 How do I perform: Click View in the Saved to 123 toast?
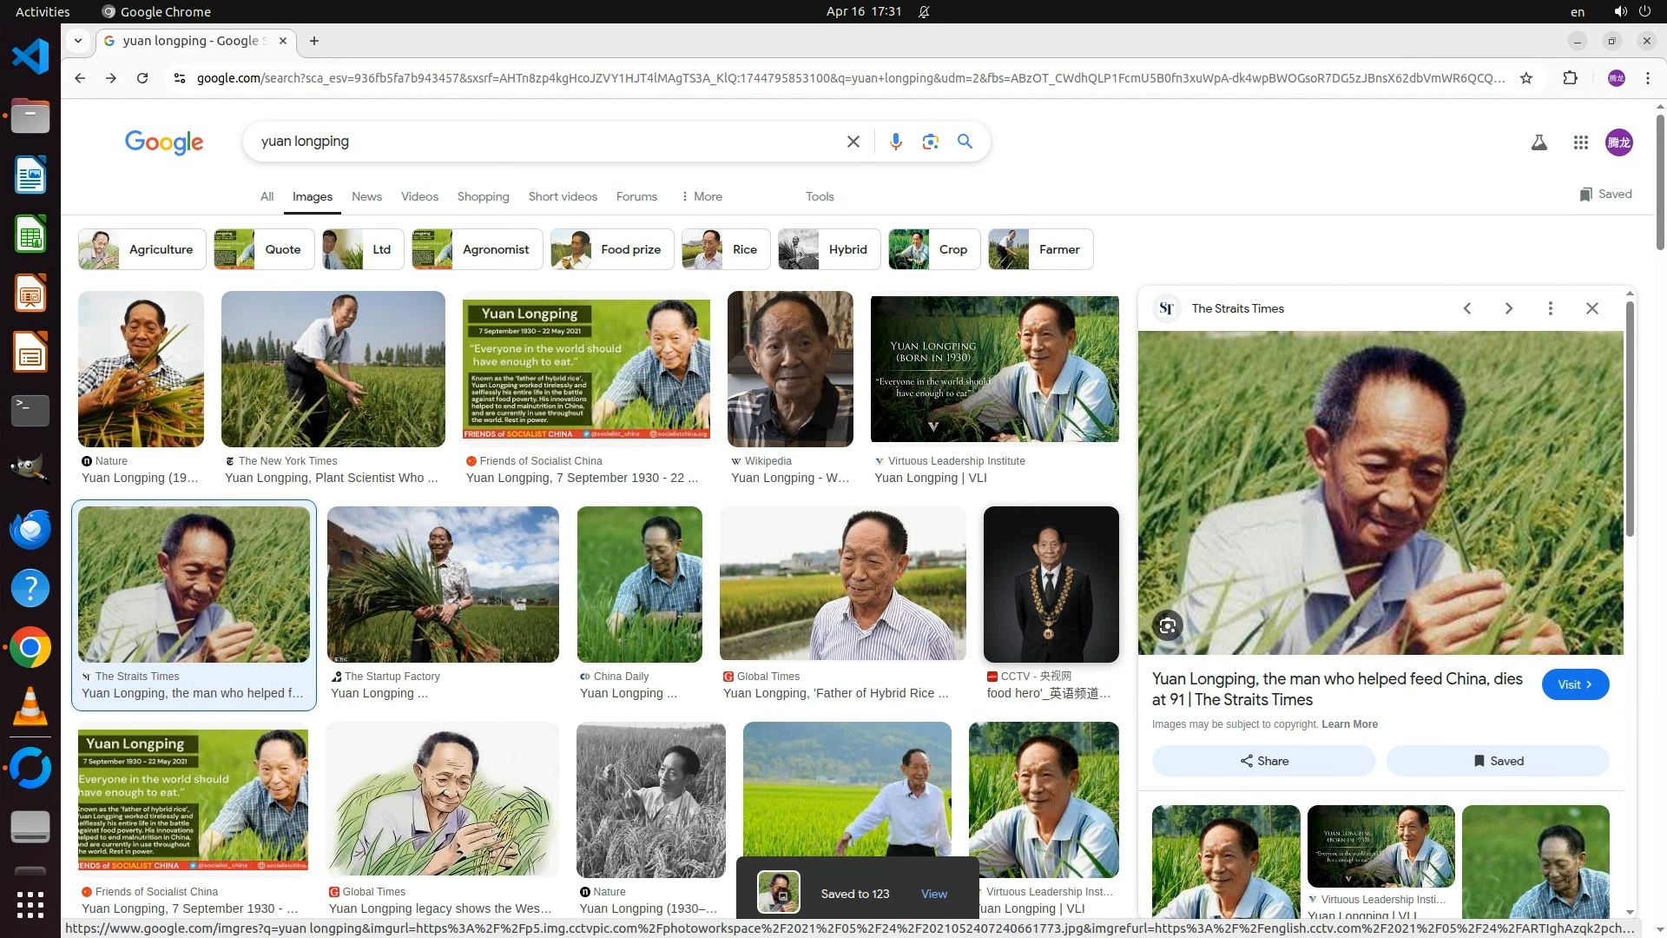pyautogui.click(x=933, y=894)
